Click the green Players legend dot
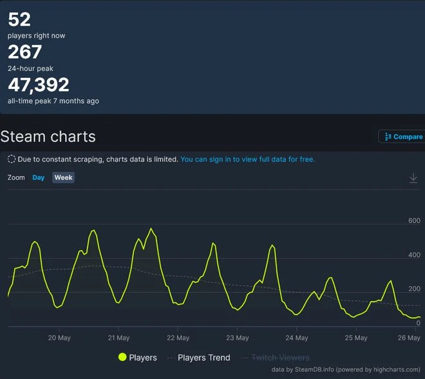The image size is (425, 379). (122, 357)
